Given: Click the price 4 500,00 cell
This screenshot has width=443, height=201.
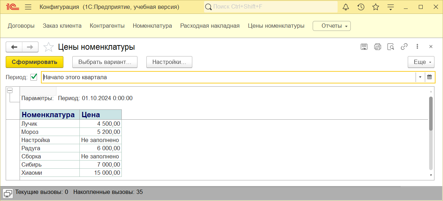Looking at the screenshot, I should pyautogui.click(x=100, y=124).
